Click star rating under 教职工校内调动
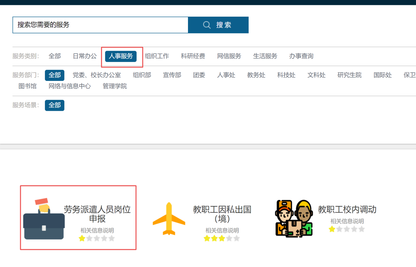This screenshot has width=416, height=267. pos(347,229)
